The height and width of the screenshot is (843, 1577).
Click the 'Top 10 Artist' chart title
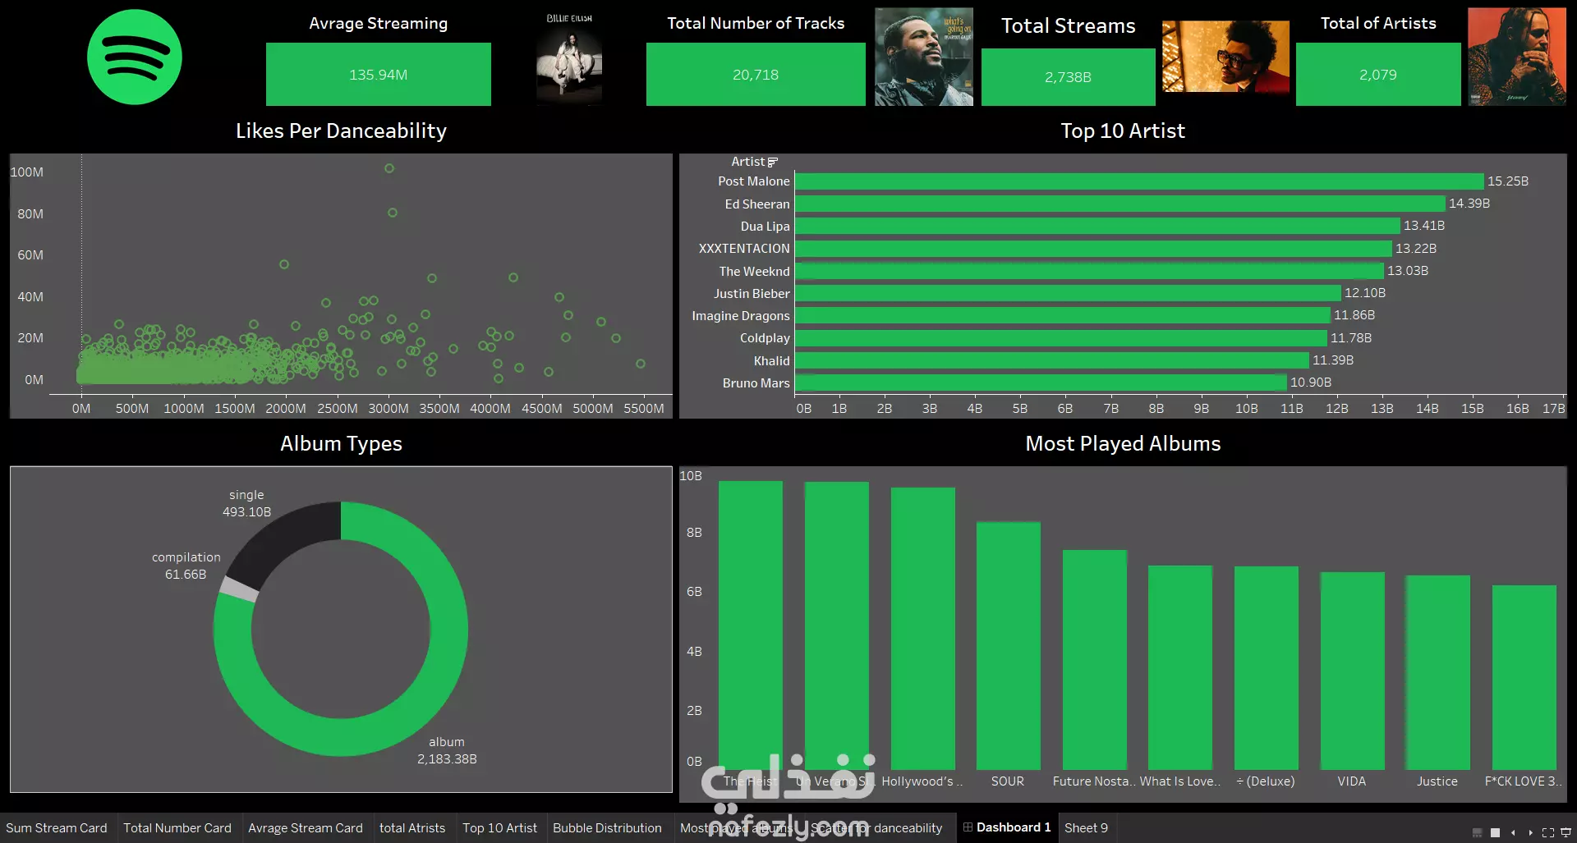[x=1123, y=131]
